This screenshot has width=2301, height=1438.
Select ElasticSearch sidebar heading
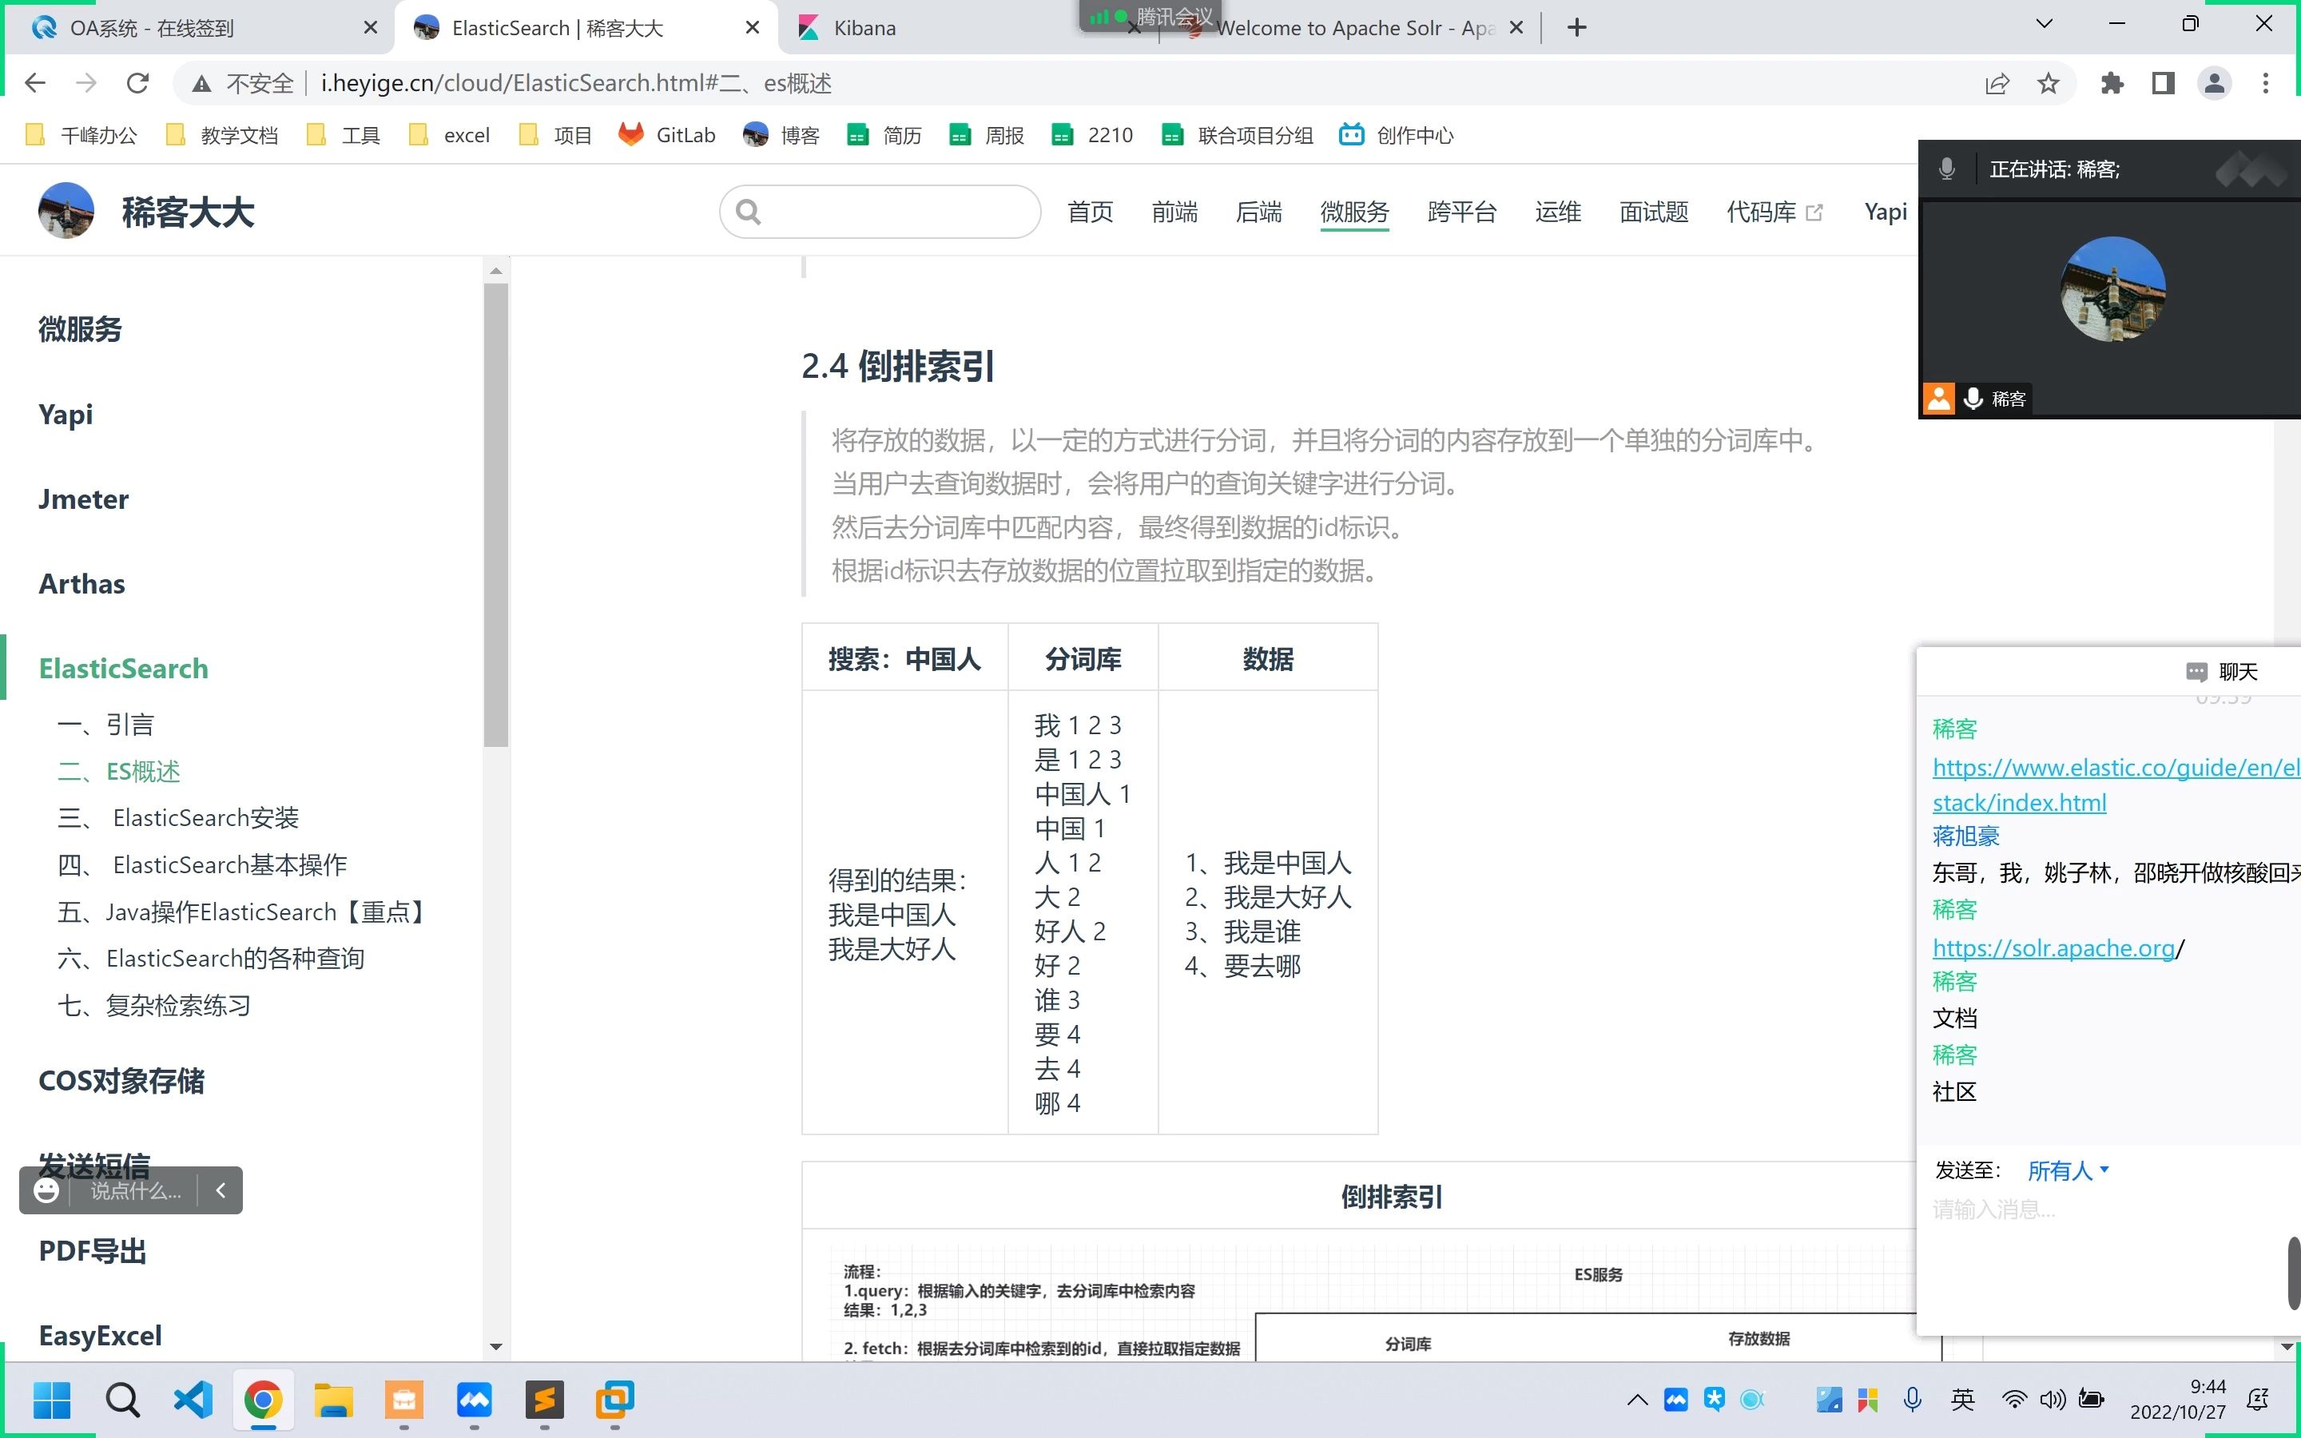[x=124, y=669]
